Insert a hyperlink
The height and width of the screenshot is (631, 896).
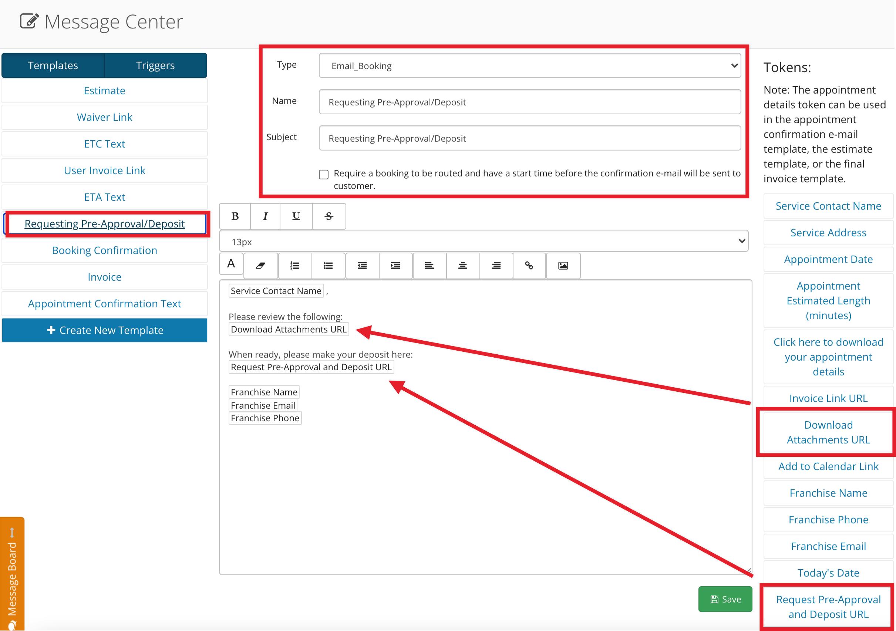[x=529, y=266]
